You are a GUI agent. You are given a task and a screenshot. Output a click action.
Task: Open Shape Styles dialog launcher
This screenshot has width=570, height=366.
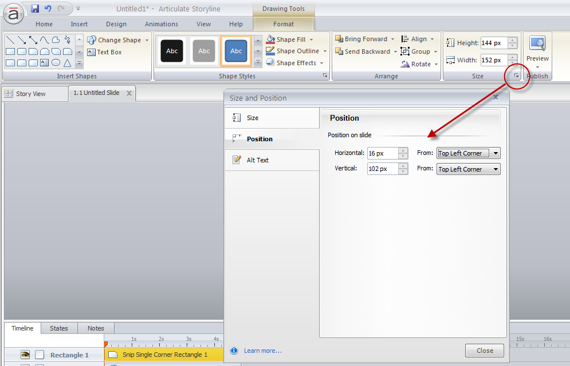click(x=325, y=75)
